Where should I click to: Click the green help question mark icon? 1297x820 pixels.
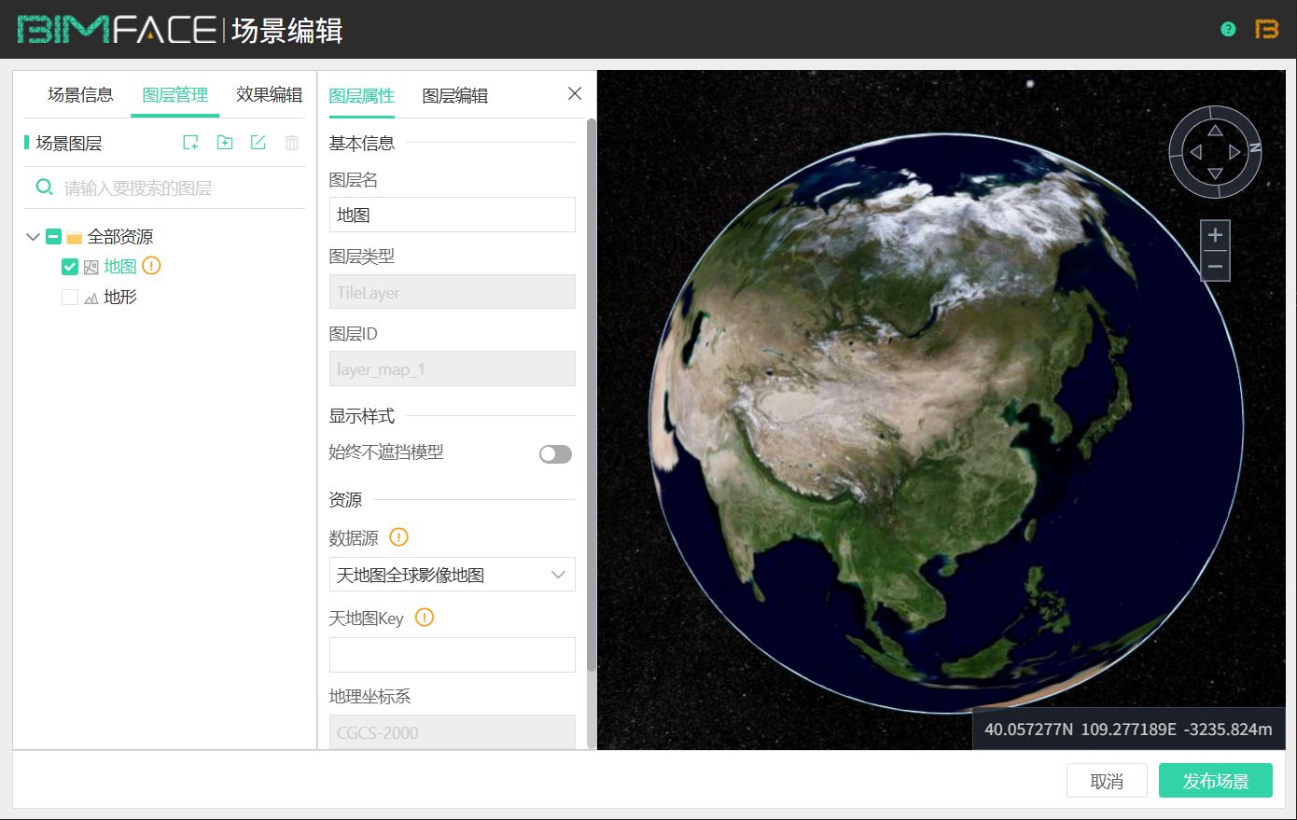point(1228,29)
